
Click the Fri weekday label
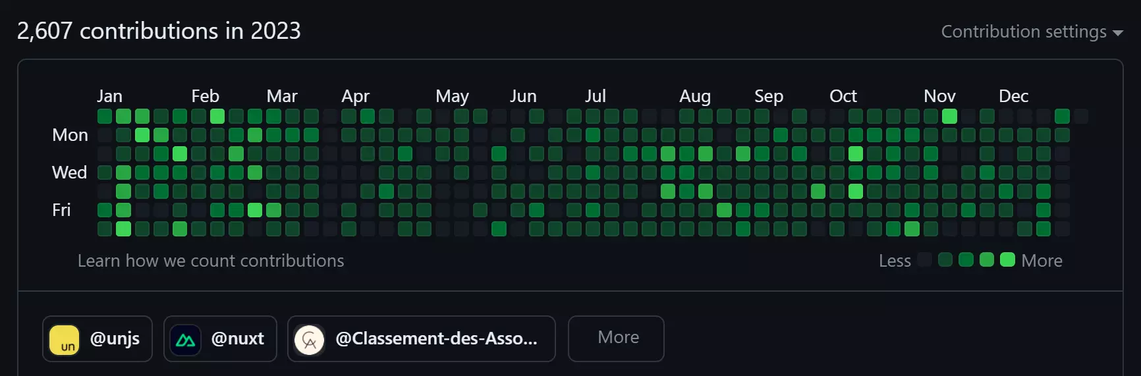pyautogui.click(x=61, y=210)
